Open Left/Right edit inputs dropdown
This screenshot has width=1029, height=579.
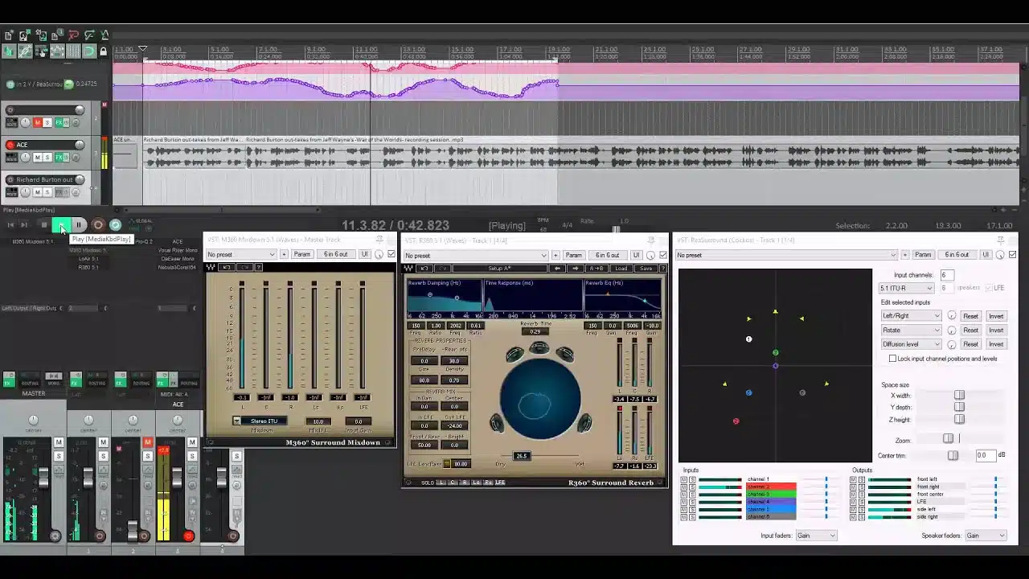click(x=911, y=316)
